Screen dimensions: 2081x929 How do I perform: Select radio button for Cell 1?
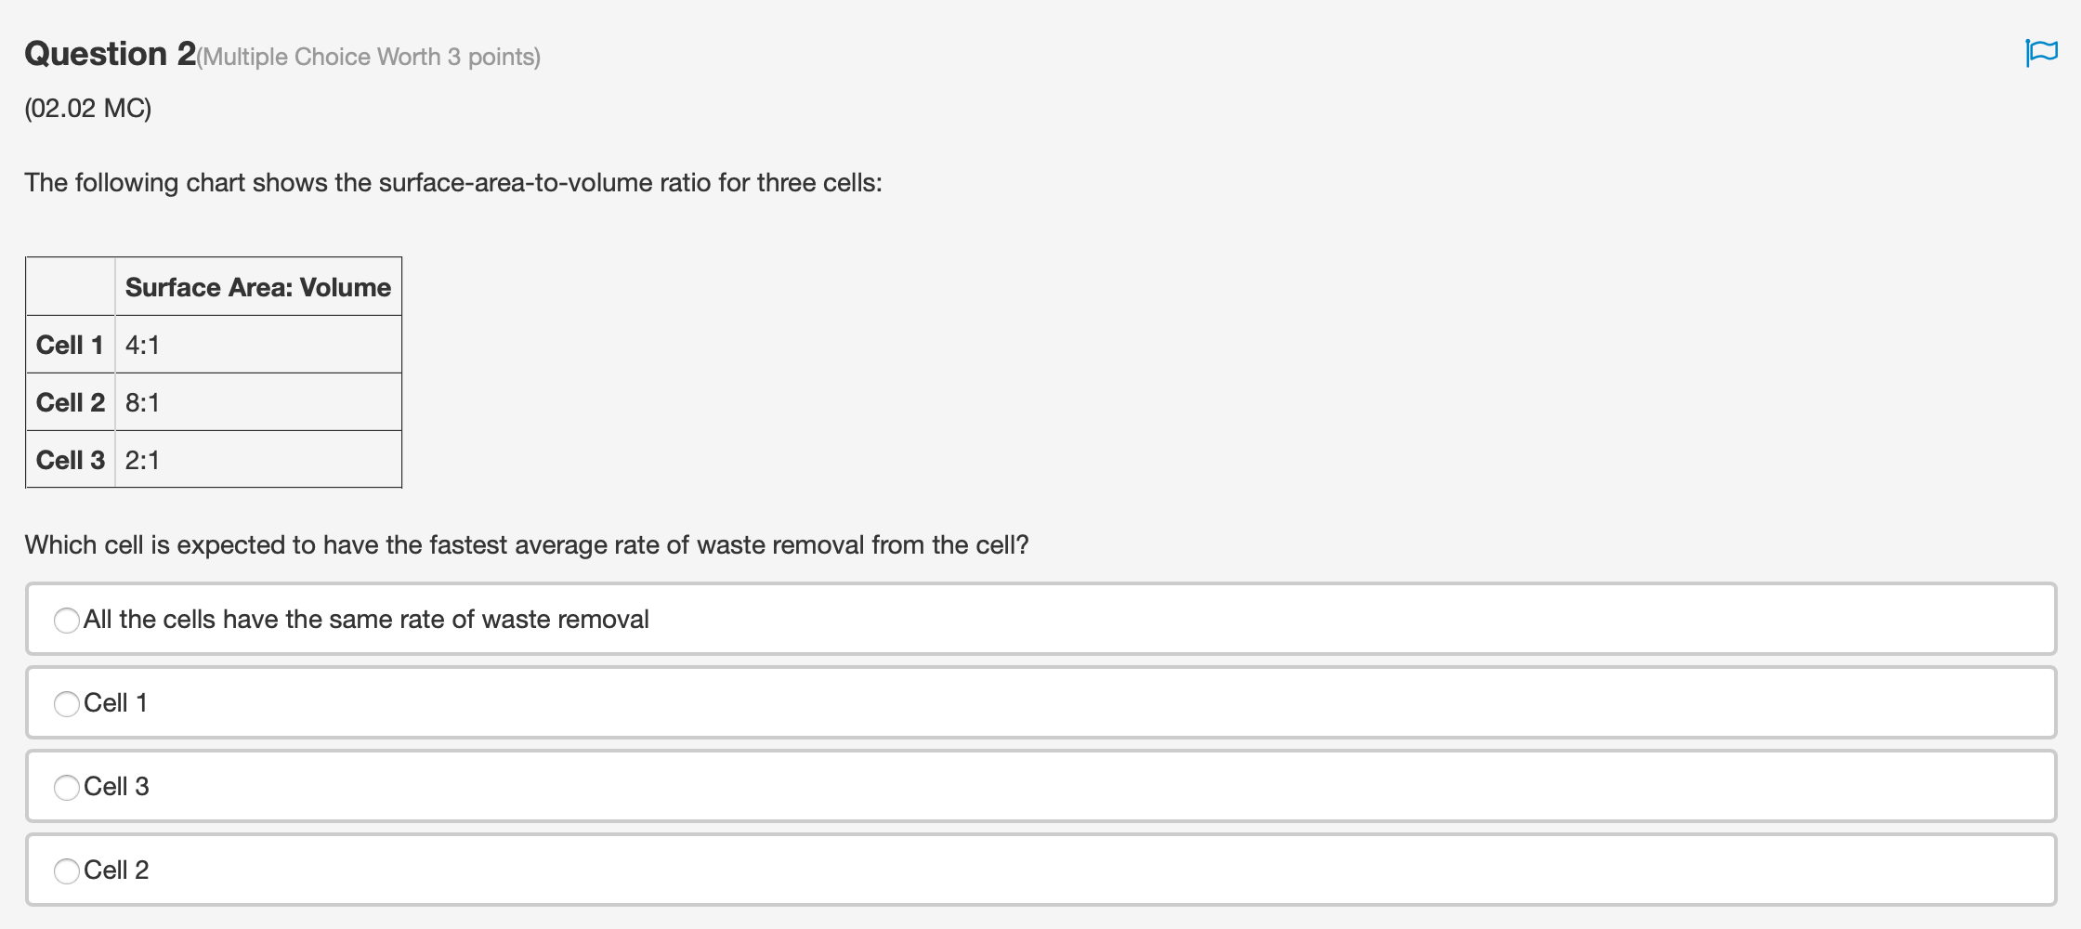pyautogui.click(x=66, y=703)
